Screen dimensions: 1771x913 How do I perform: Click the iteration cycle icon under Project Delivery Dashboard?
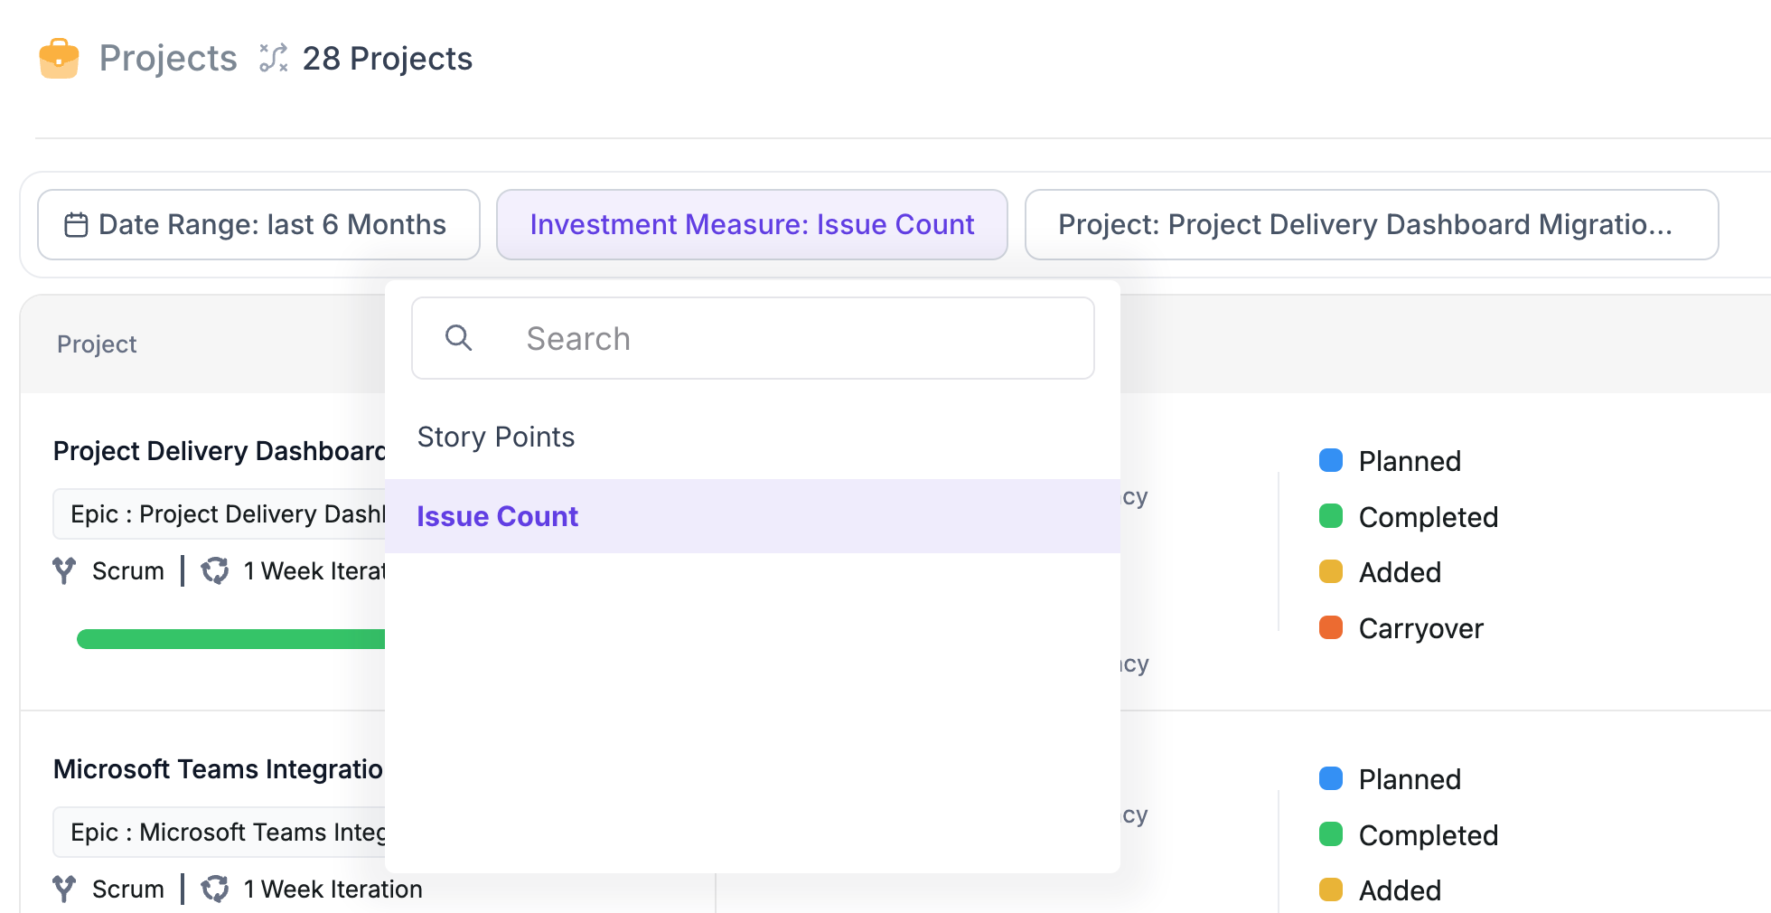pyautogui.click(x=215, y=570)
